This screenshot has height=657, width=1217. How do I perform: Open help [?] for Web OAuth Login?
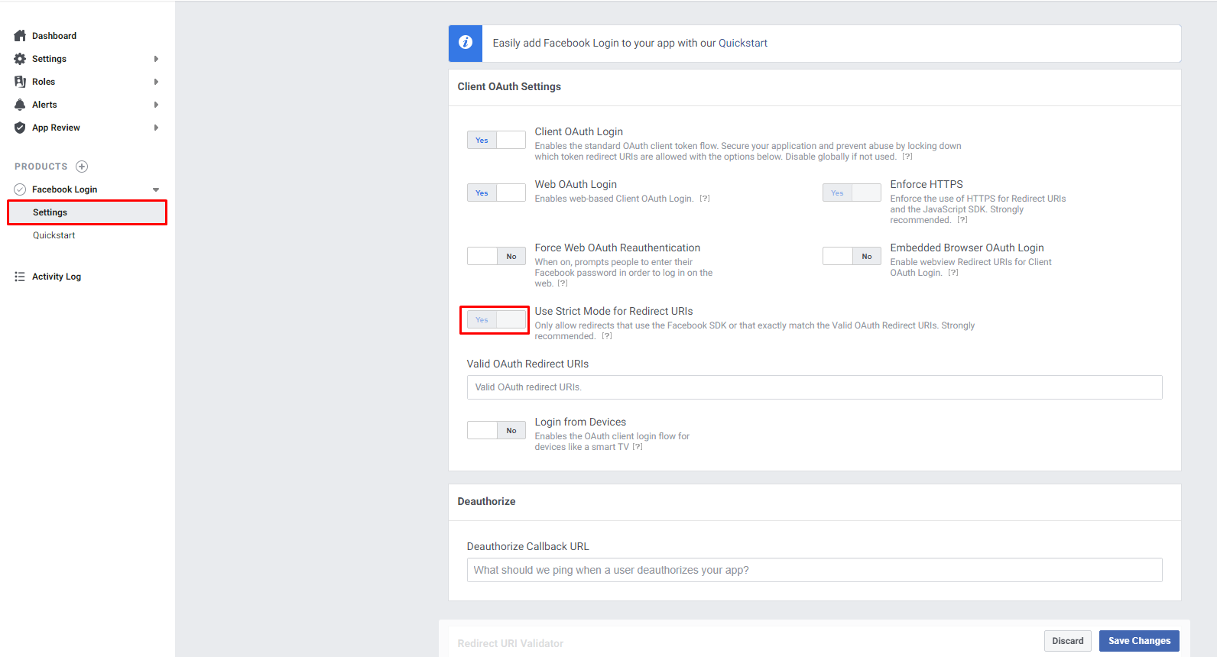point(705,199)
